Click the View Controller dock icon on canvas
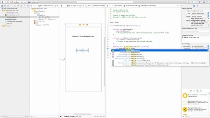This screenshot has width=210, height=118. coord(80,25)
